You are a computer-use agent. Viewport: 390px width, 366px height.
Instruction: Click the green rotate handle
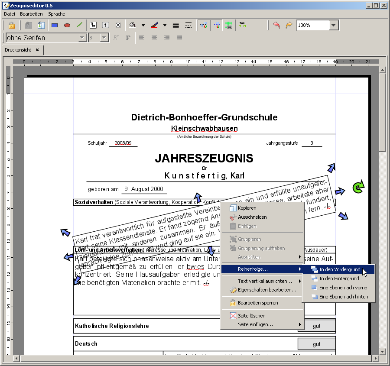358,187
